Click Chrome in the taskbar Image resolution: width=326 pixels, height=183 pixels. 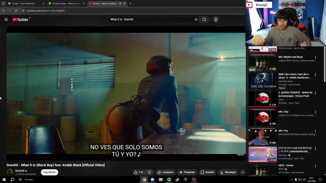pyautogui.click(x=144, y=180)
